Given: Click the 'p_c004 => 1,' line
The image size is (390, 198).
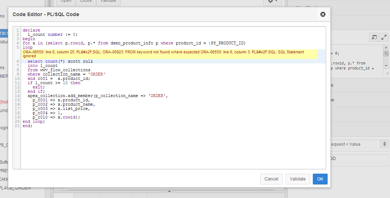Looking at the screenshot, I should [47, 113].
